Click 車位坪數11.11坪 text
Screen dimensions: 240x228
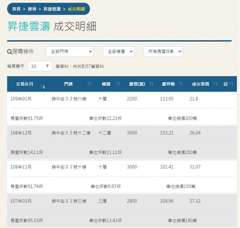105,152
